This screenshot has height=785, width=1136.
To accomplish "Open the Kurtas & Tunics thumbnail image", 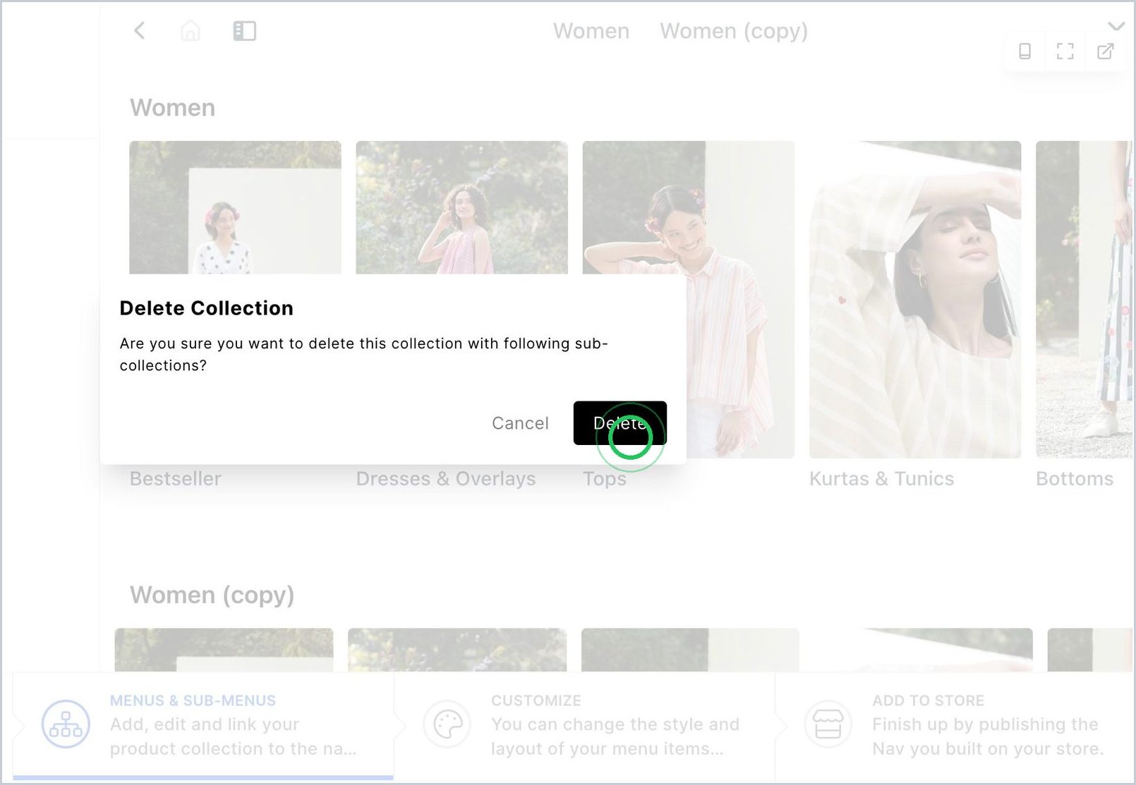I will (915, 300).
